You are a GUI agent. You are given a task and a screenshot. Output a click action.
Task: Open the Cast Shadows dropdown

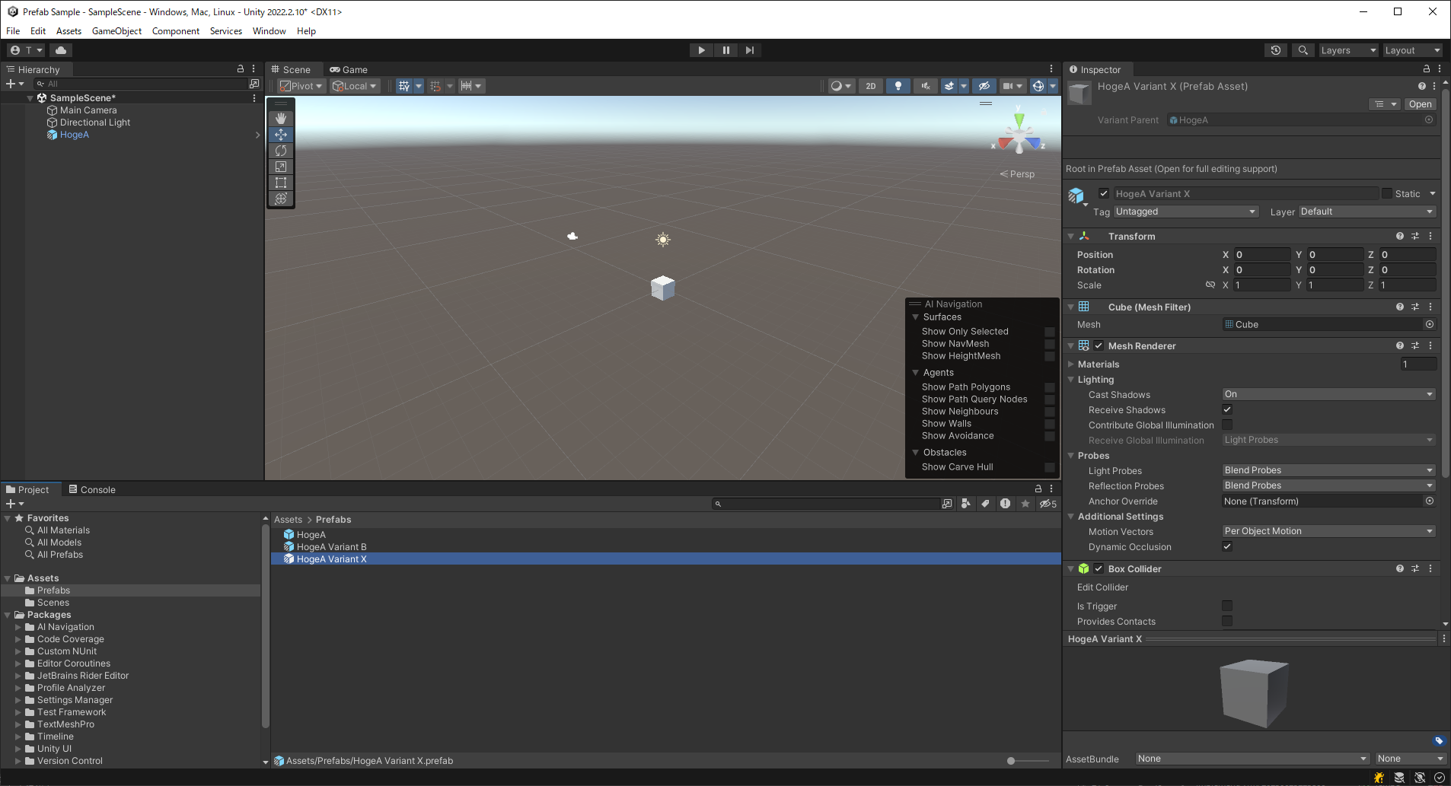coord(1328,394)
